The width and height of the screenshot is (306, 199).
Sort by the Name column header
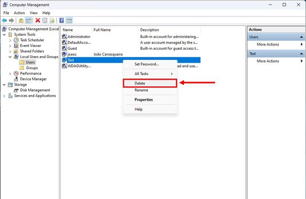76,30
